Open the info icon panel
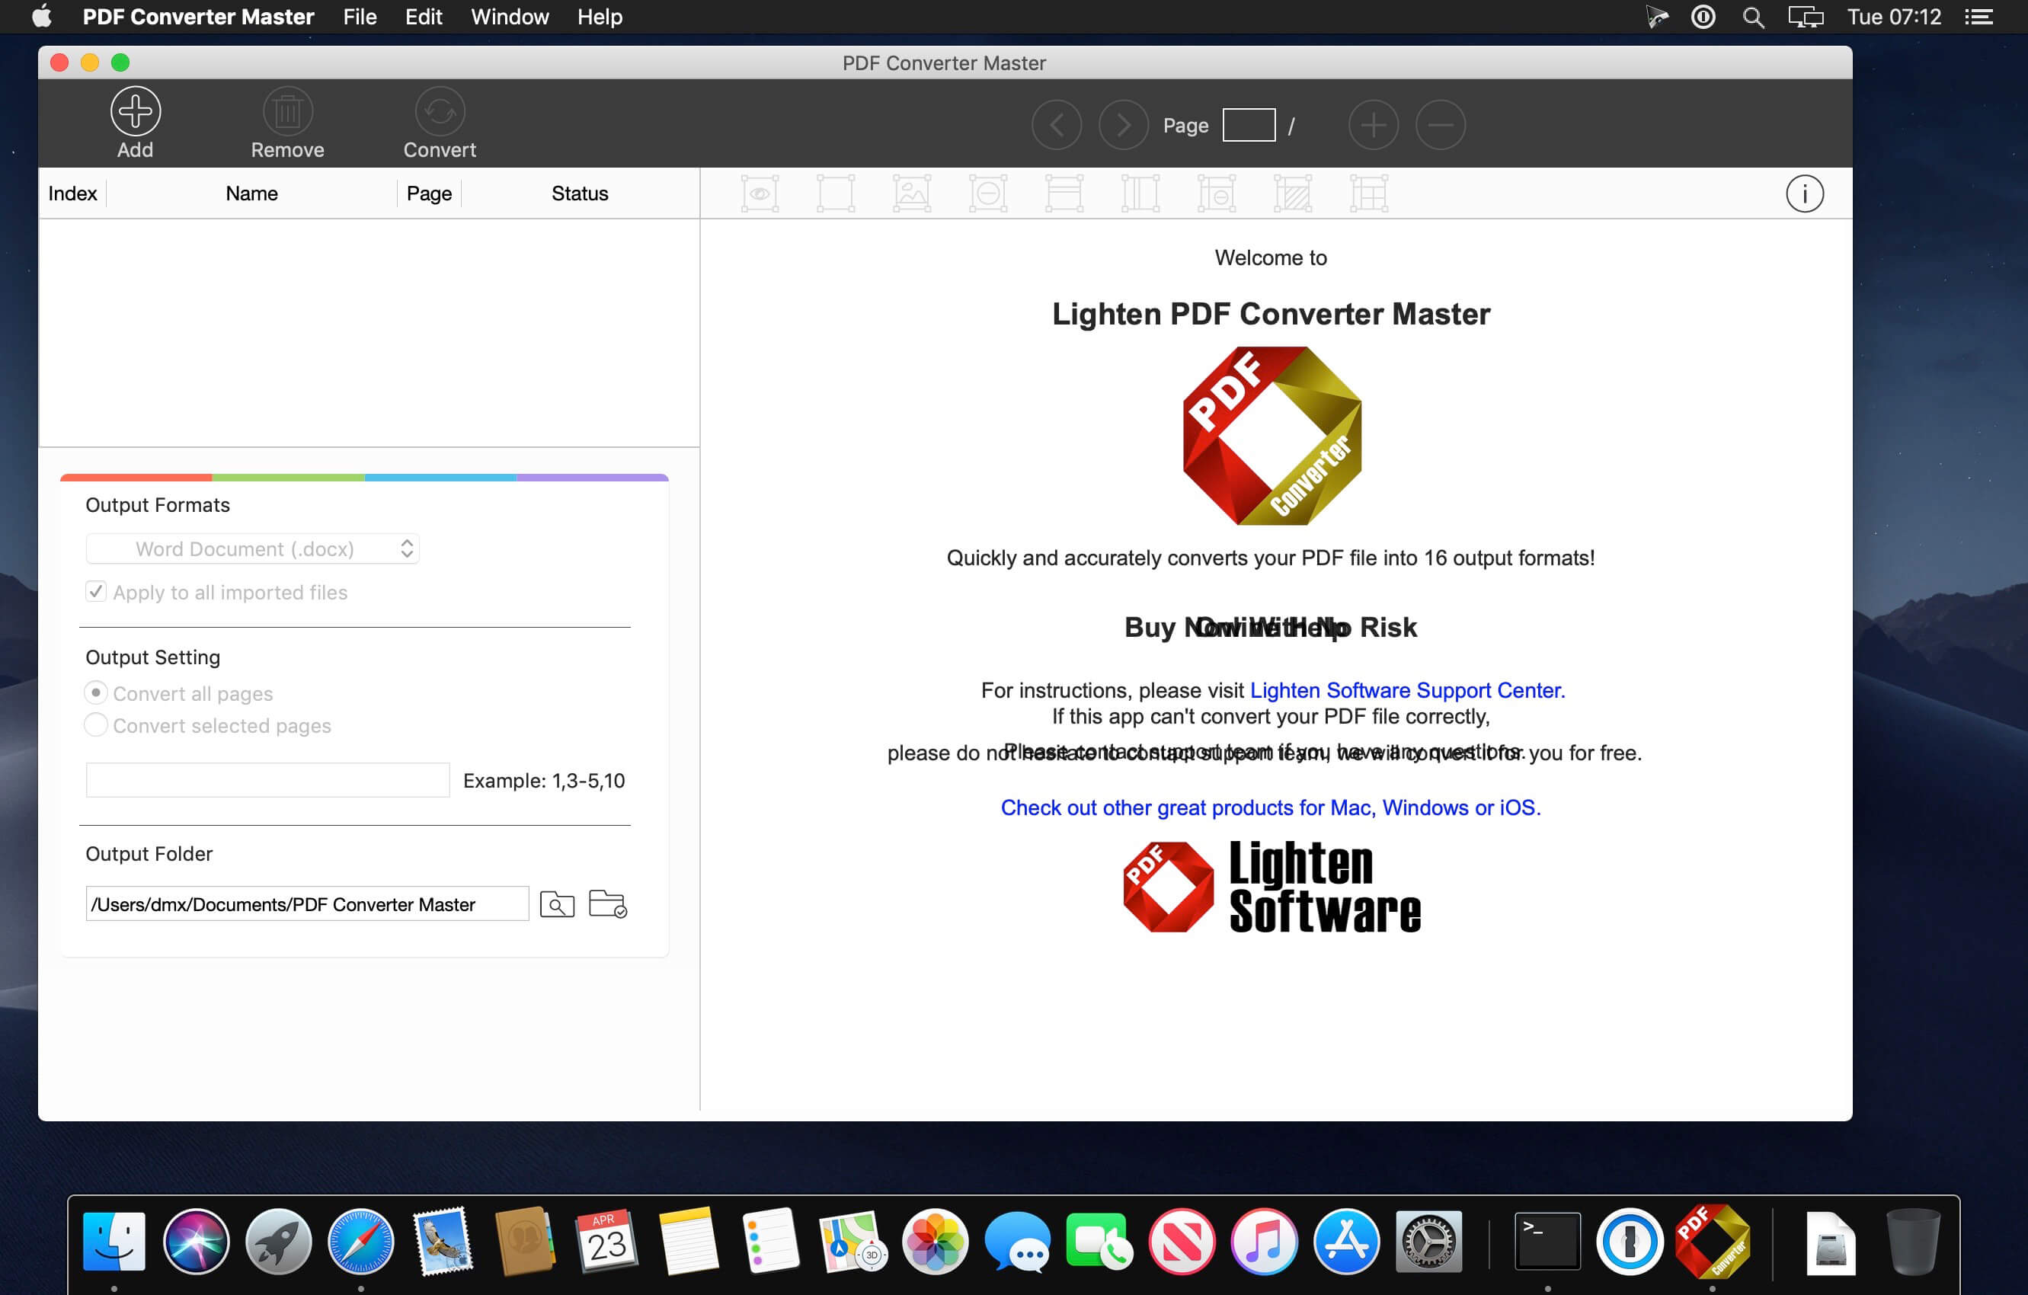 (x=1804, y=194)
